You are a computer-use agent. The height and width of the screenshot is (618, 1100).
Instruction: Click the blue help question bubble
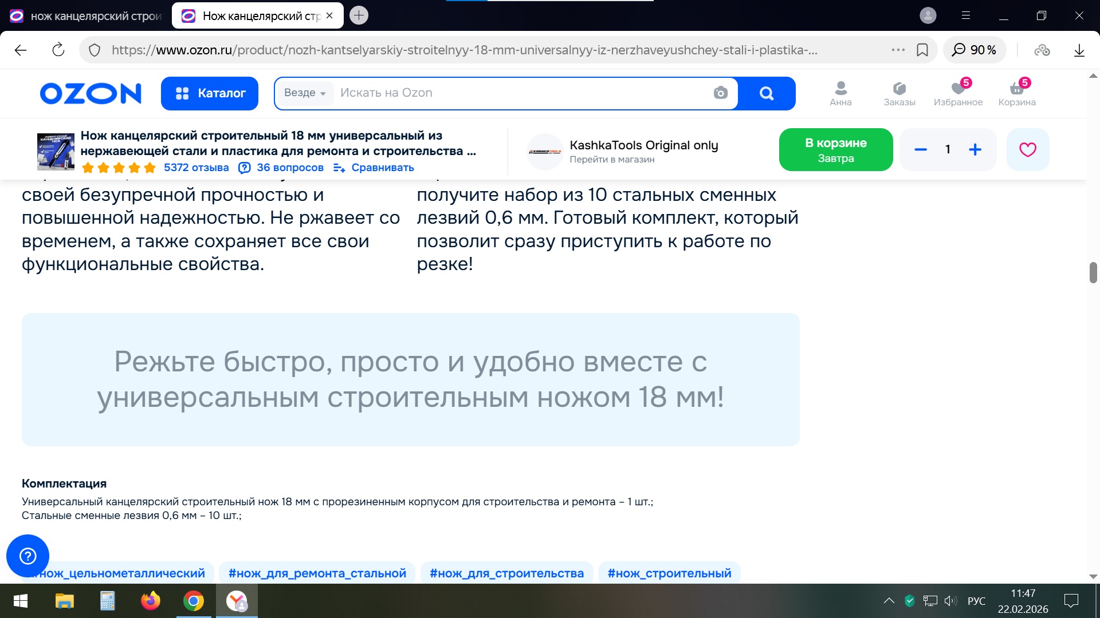27,556
